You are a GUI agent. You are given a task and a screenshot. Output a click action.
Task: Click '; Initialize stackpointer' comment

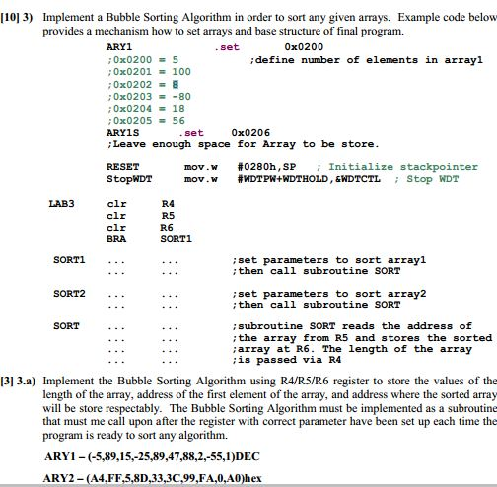[x=397, y=167]
